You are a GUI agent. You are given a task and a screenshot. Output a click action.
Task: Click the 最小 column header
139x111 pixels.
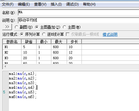[44, 42]
